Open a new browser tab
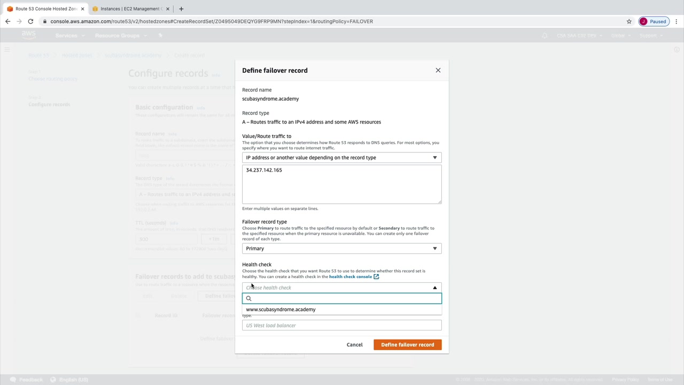684x385 pixels. point(181,9)
